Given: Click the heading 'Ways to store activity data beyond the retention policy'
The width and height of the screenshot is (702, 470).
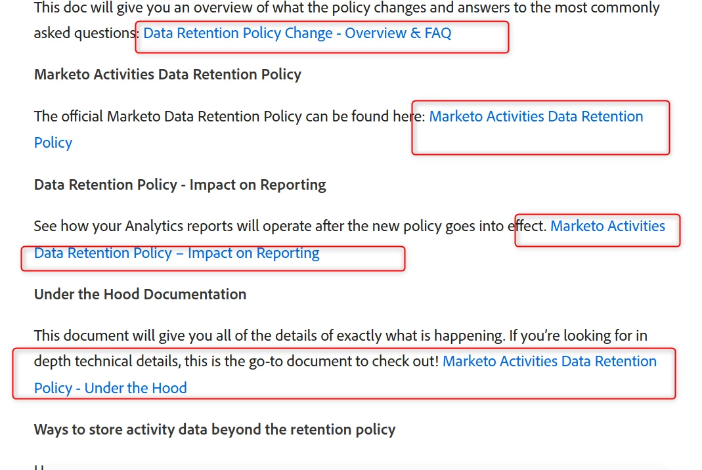Looking at the screenshot, I should tap(215, 430).
